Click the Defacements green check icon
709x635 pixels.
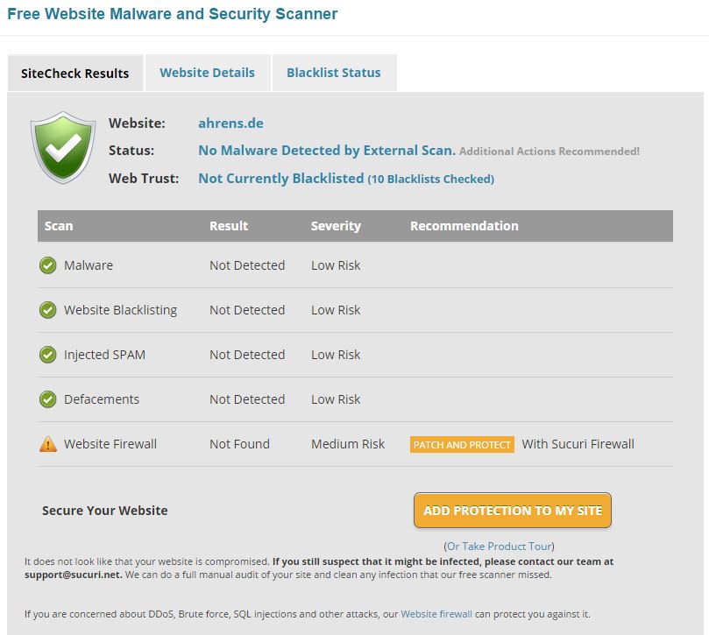point(48,399)
